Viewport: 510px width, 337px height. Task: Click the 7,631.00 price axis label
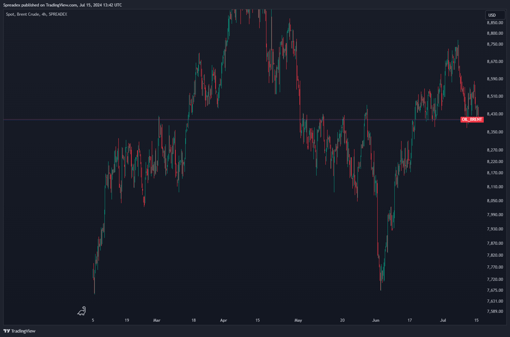495,301
